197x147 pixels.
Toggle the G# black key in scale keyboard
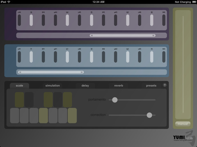point(58,100)
